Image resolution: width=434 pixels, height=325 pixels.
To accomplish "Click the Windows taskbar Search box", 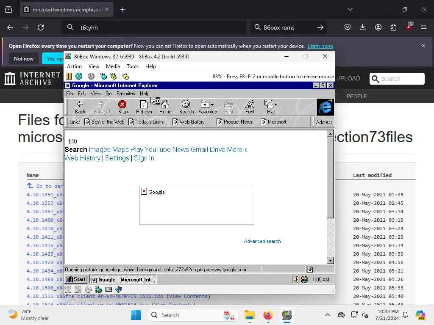I will (x=193, y=315).
